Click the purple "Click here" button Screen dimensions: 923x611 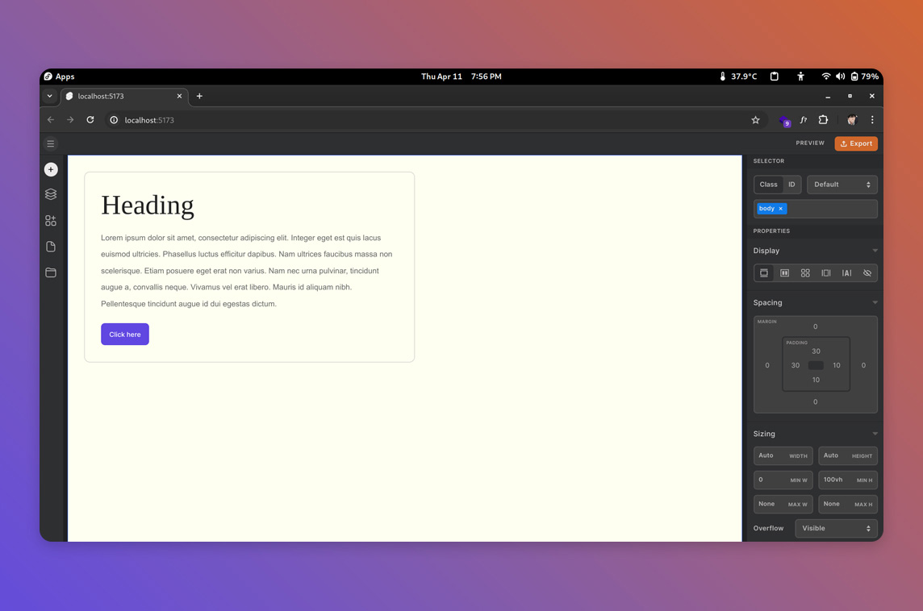pyautogui.click(x=125, y=335)
